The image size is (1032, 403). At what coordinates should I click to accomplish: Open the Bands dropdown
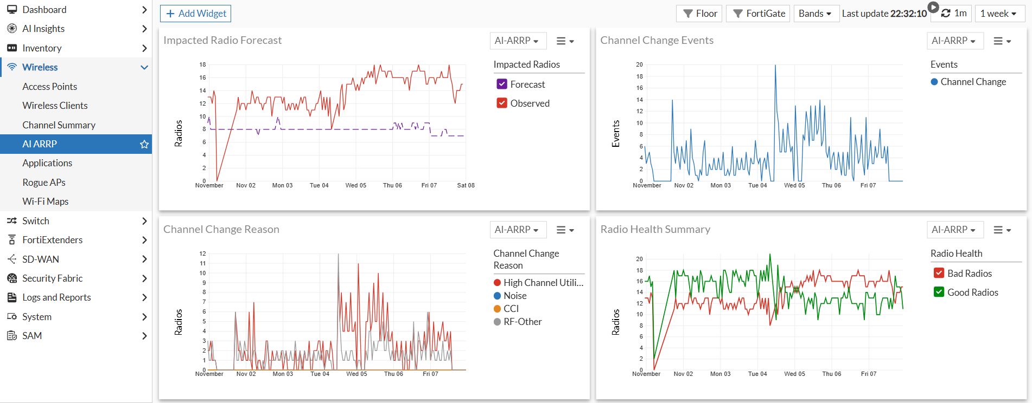coord(815,14)
